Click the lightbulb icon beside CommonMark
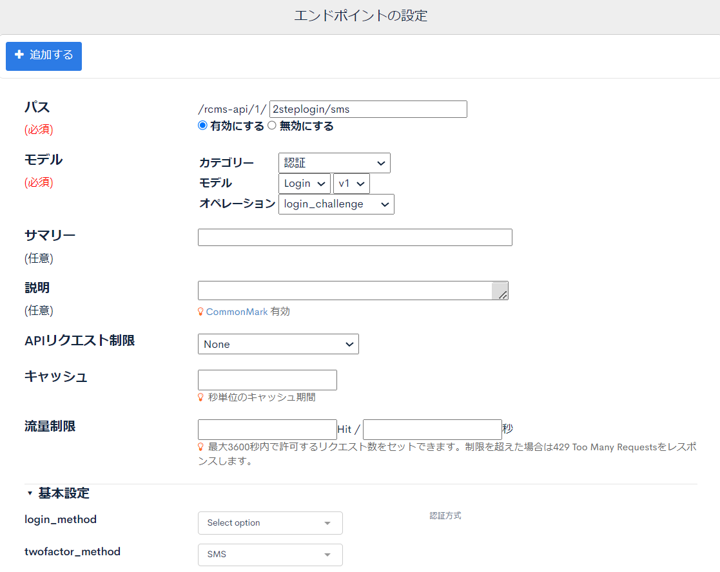The height and width of the screenshot is (572, 720). [200, 312]
